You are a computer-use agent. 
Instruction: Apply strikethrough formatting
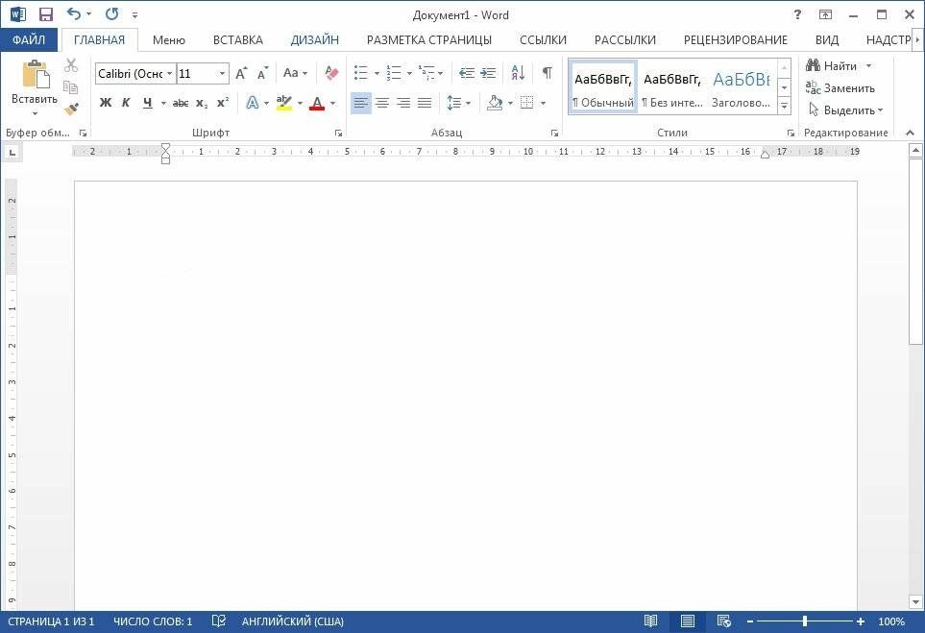click(181, 103)
